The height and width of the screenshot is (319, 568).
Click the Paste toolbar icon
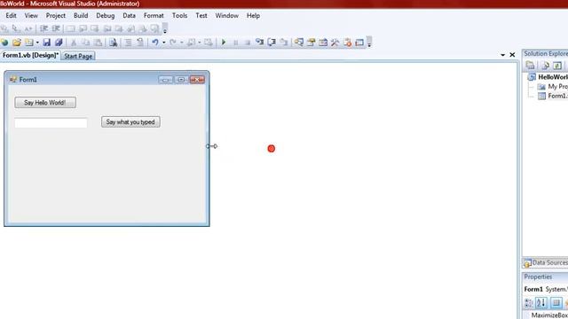click(98, 43)
